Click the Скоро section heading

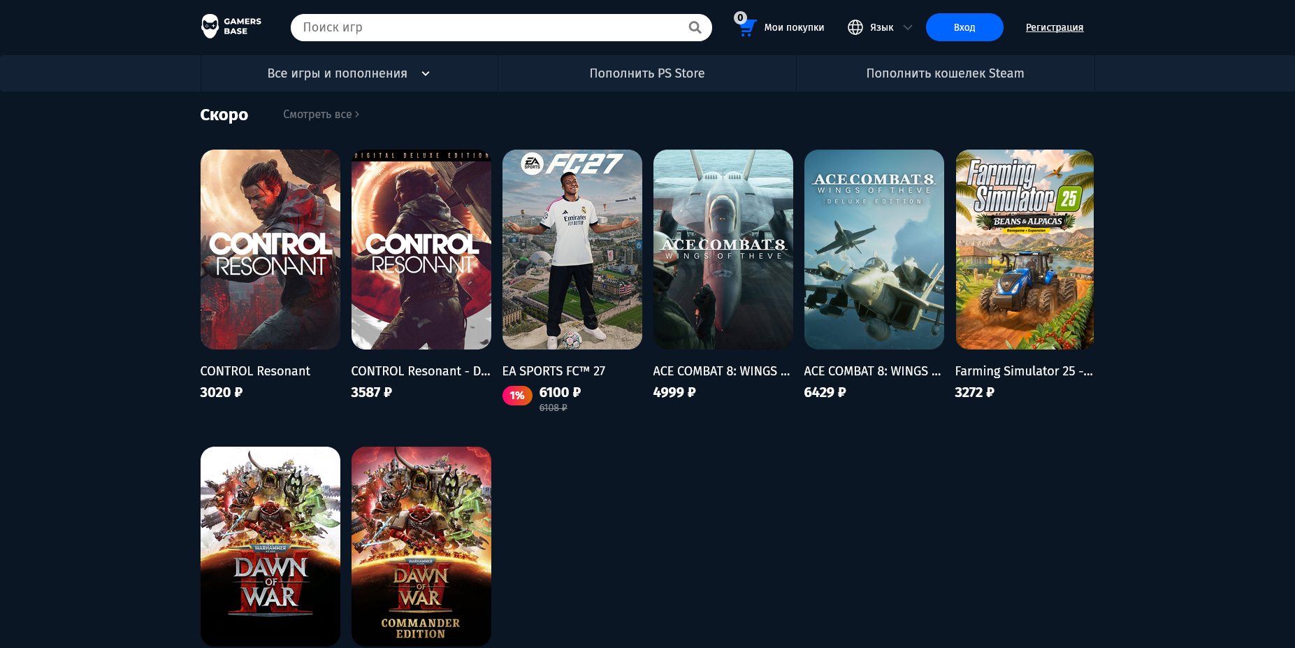tap(224, 115)
